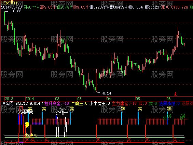Click the yellow figure signal icon
193x145 pixels.
pos(27,125)
